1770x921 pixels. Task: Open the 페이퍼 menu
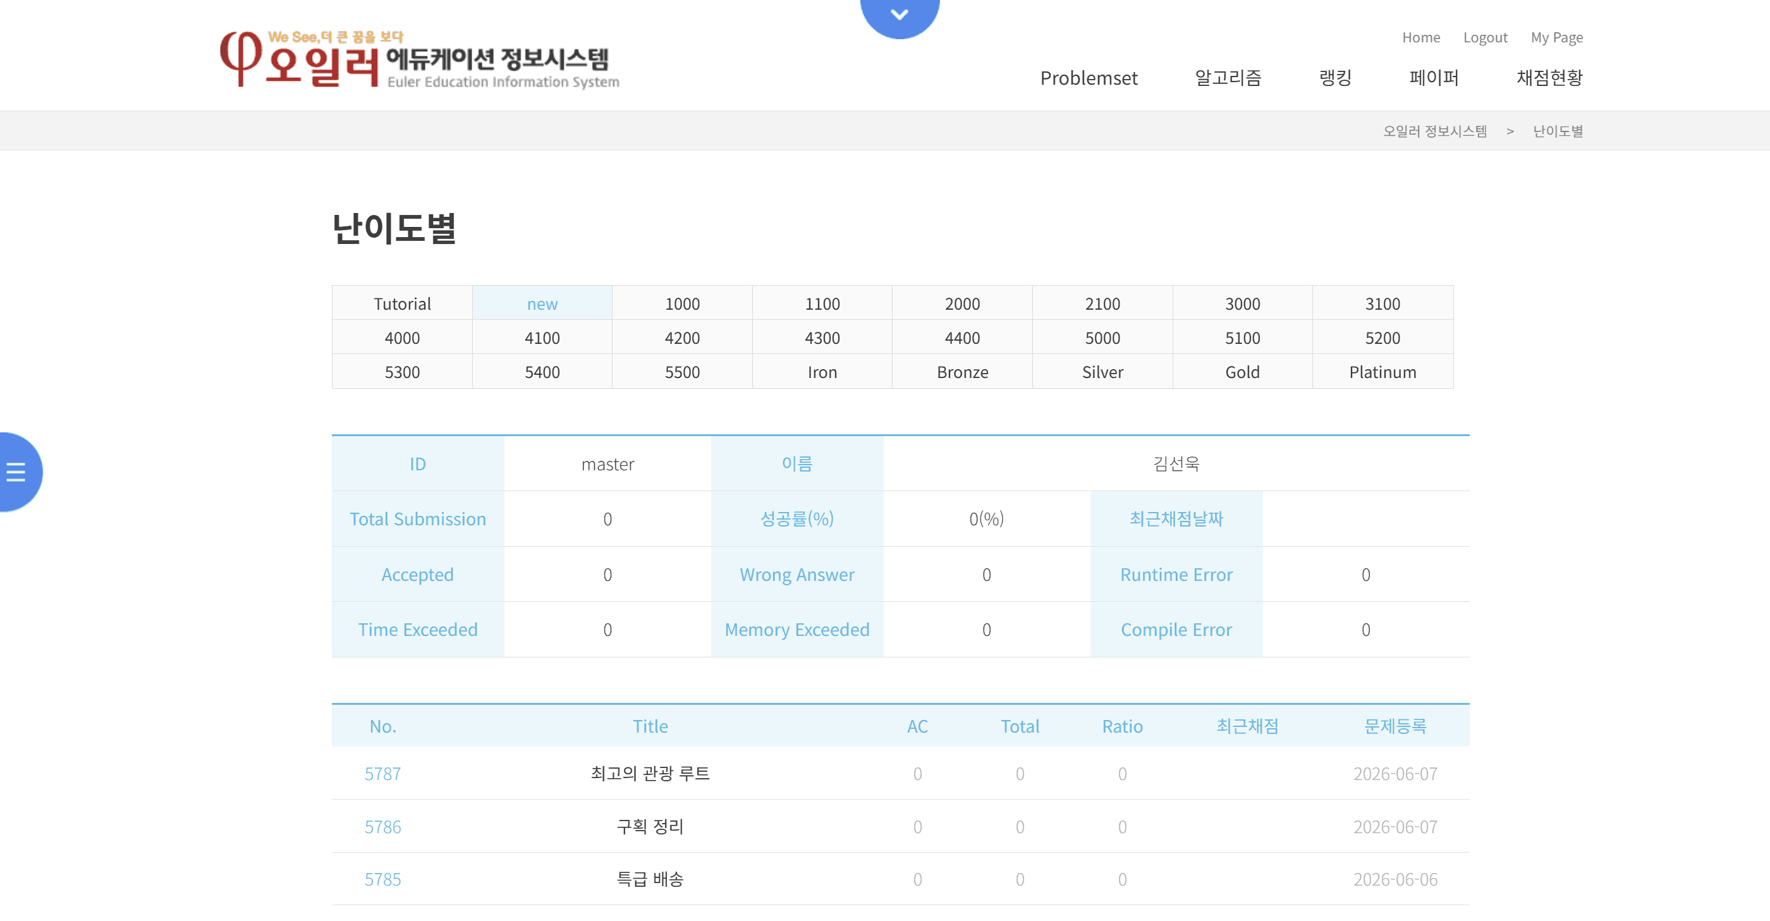(1434, 78)
